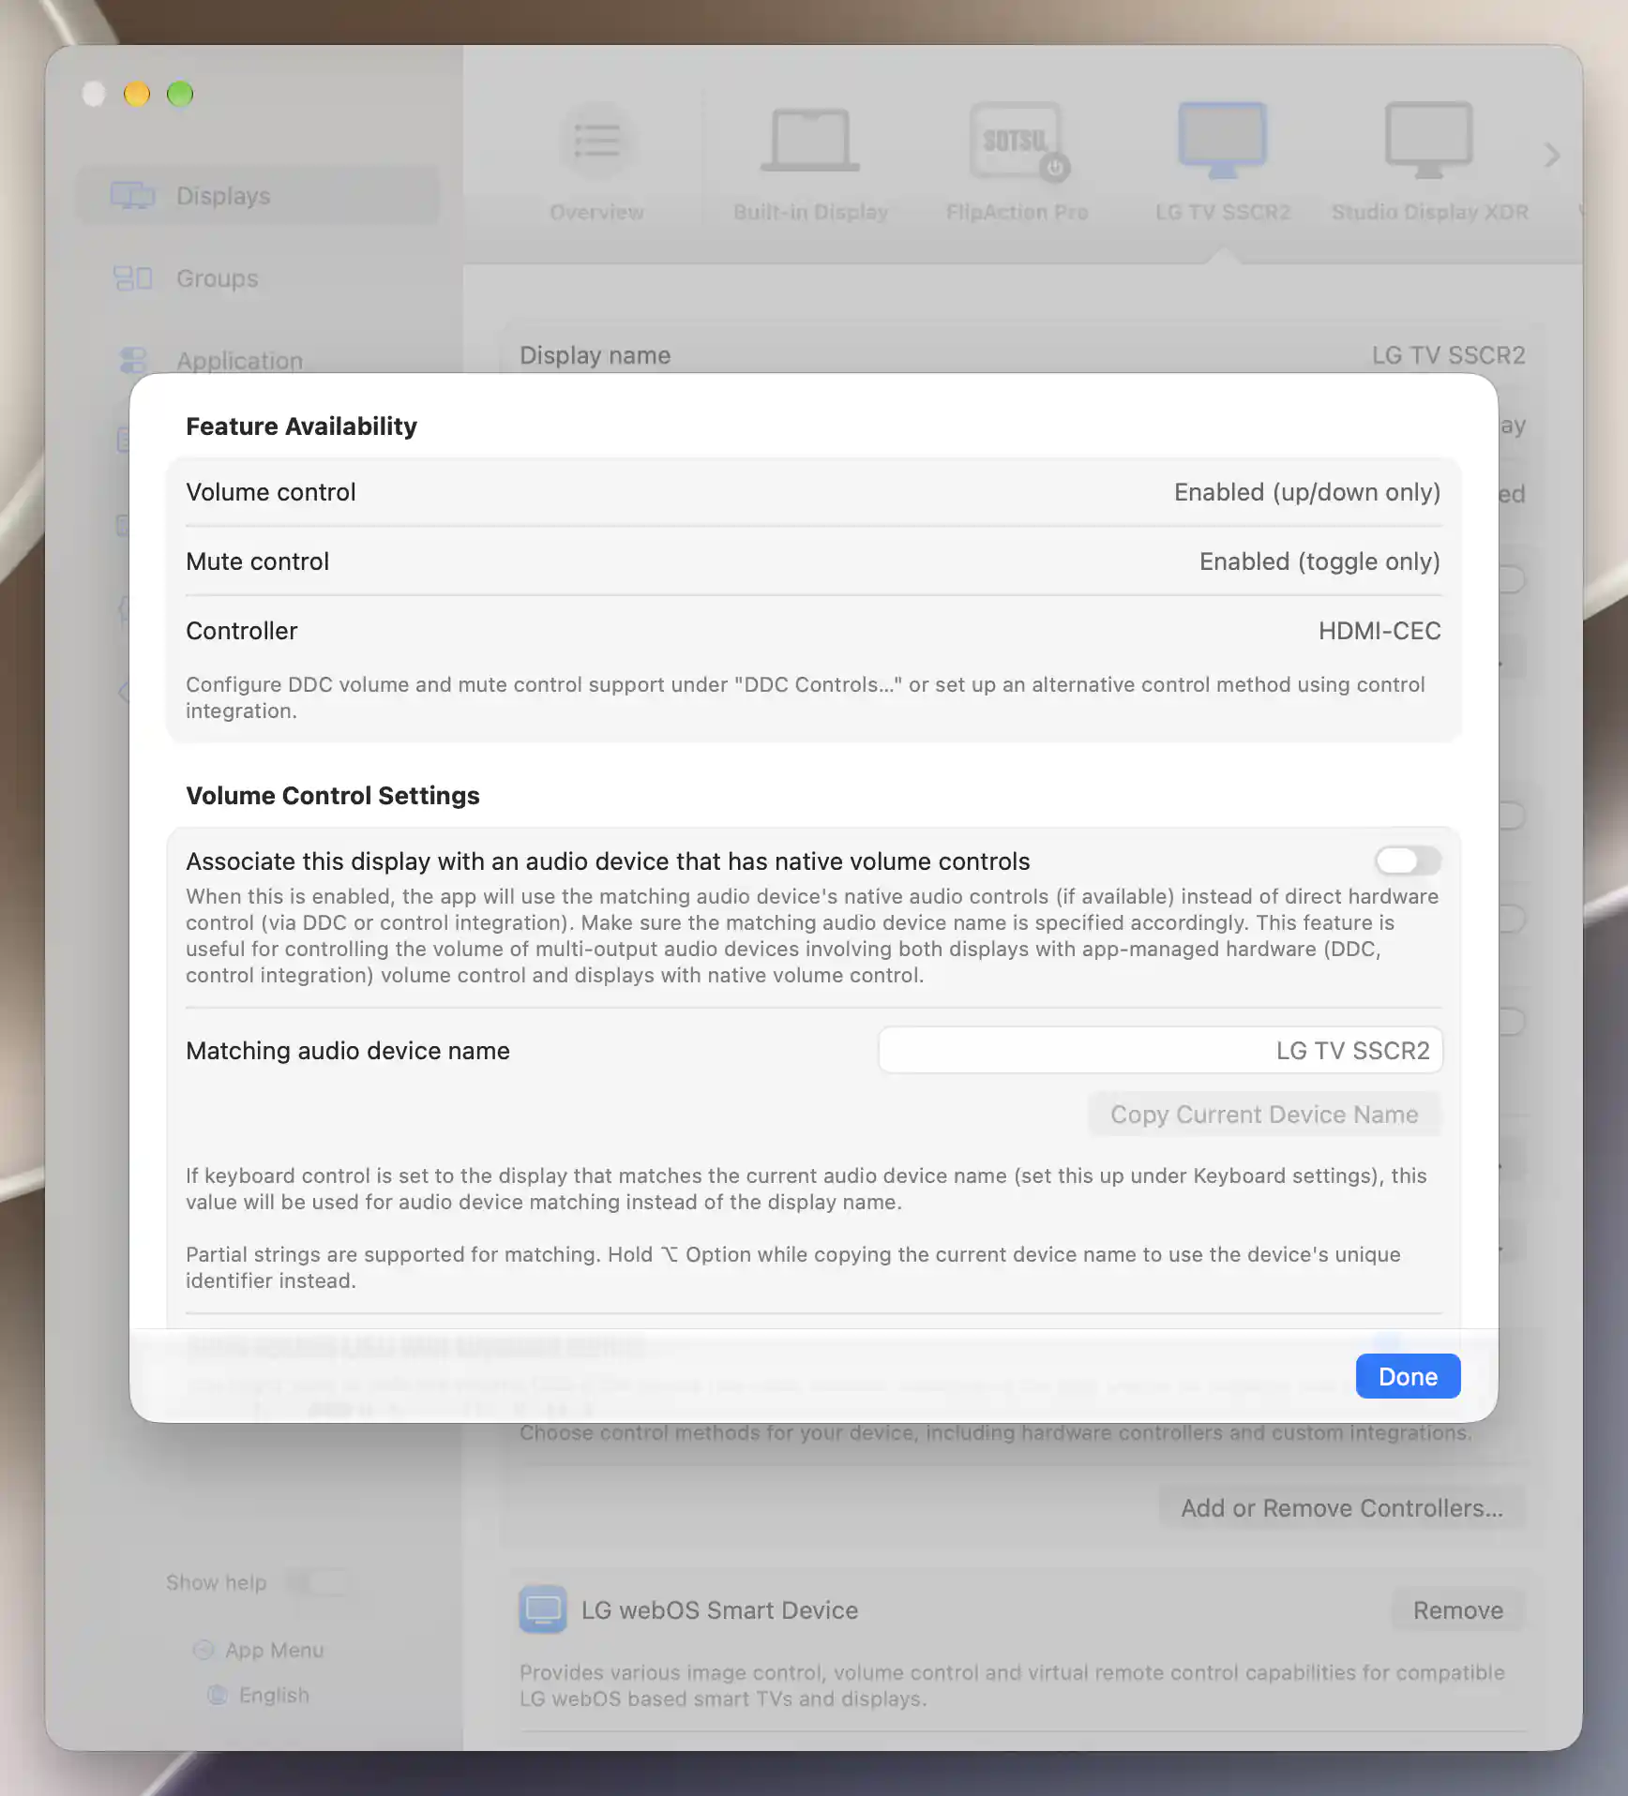Open Application in the sidebar

258,361
